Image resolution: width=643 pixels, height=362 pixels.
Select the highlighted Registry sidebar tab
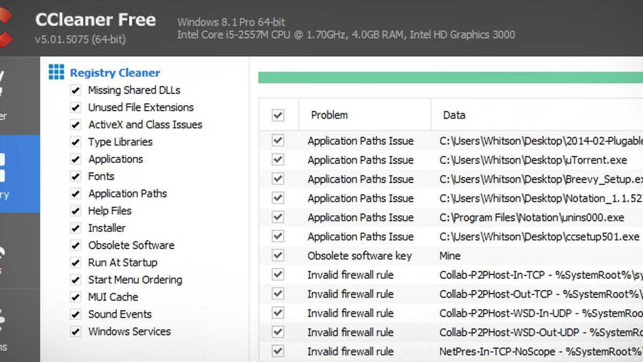point(20,174)
